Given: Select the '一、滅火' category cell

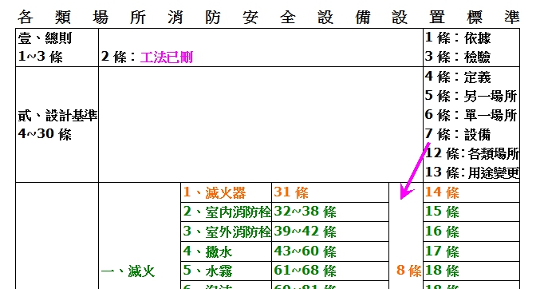Looking at the screenshot, I should tap(128, 271).
